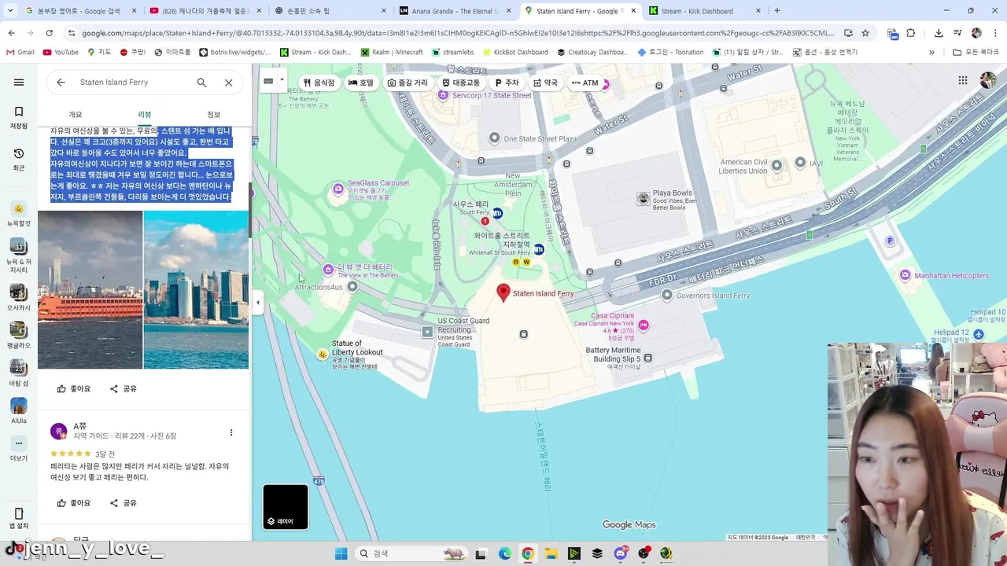The width and height of the screenshot is (1007, 566).
Task: Filter map by 호텔 hotels
Action: pyautogui.click(x=361, y=83)
